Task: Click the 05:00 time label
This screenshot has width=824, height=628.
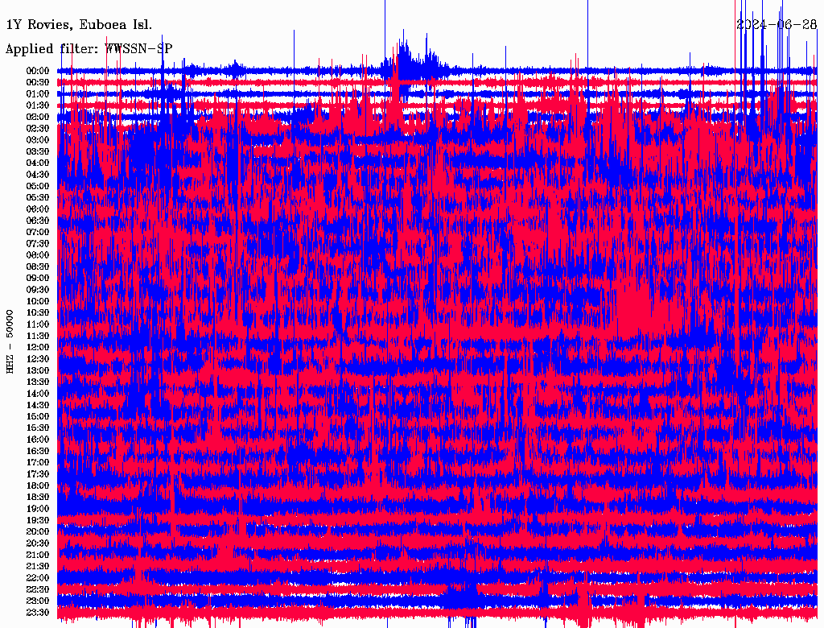Action: [x=38, y=186]
